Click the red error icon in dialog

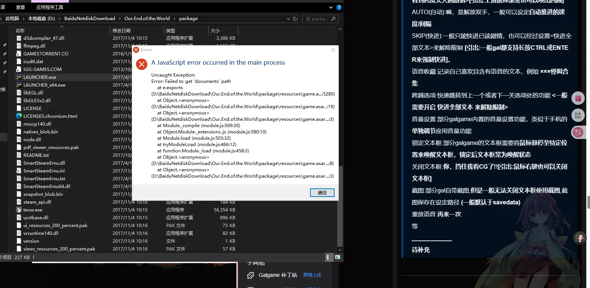pos(142,64)
